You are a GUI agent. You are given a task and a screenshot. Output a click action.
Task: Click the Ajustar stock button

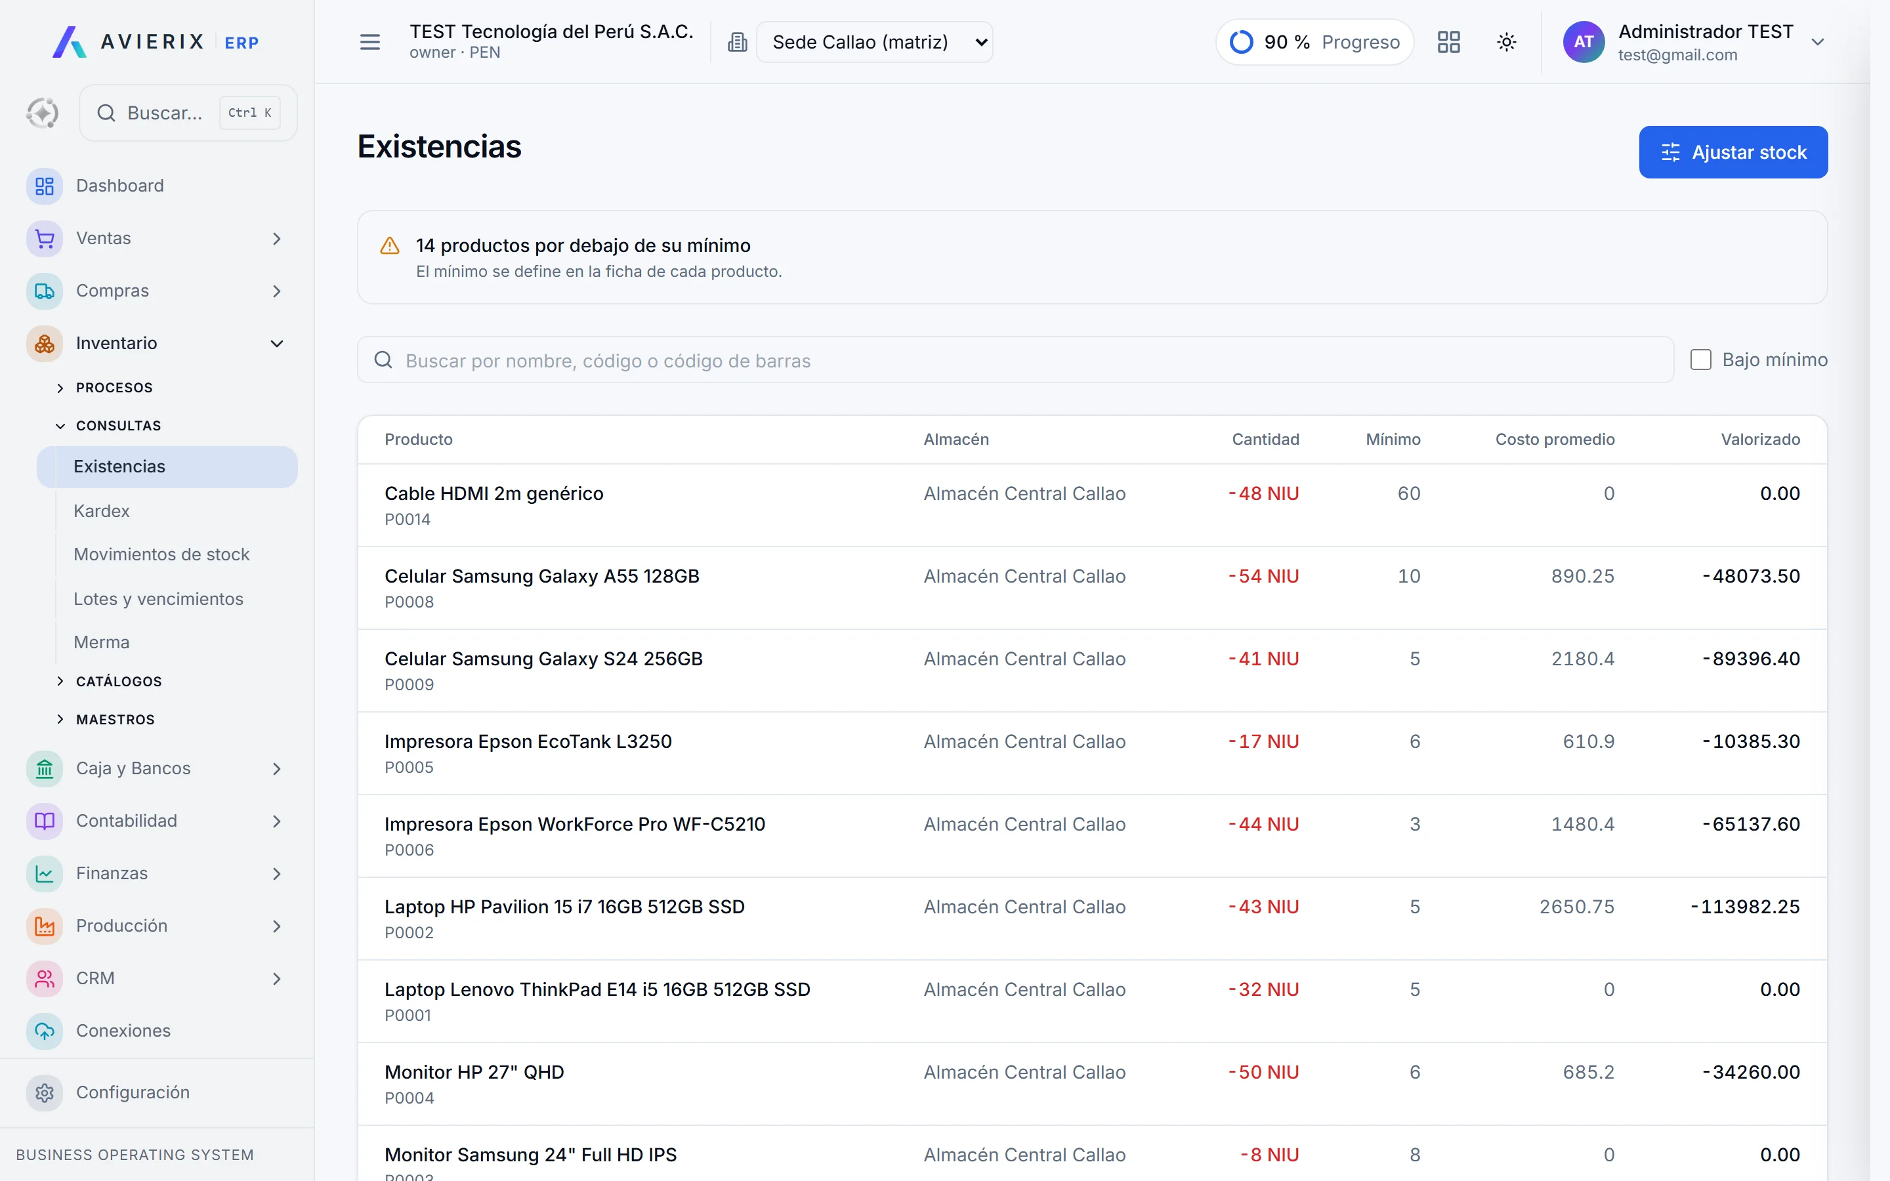coord(1733,152)
